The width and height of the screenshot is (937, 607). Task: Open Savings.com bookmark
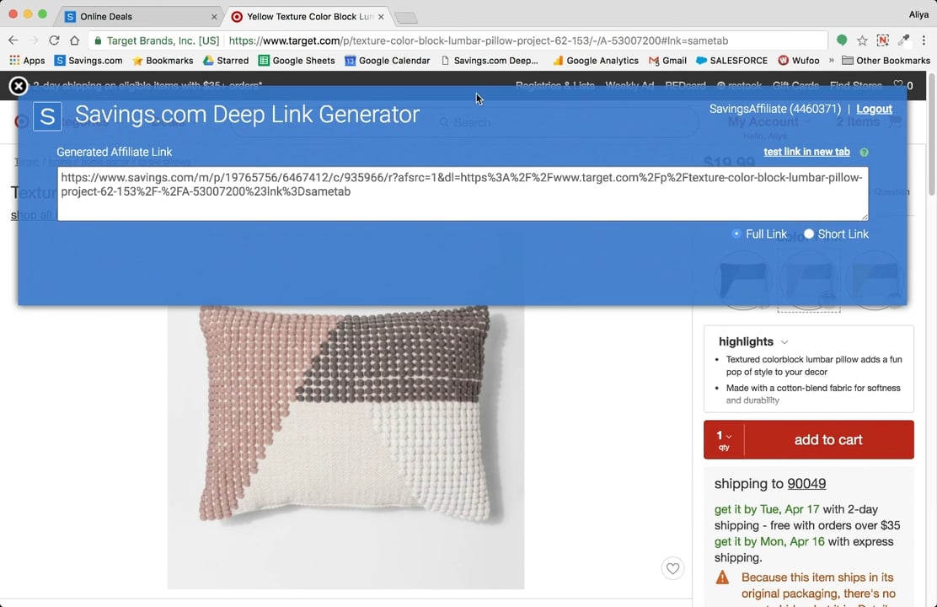coord(88,61)
